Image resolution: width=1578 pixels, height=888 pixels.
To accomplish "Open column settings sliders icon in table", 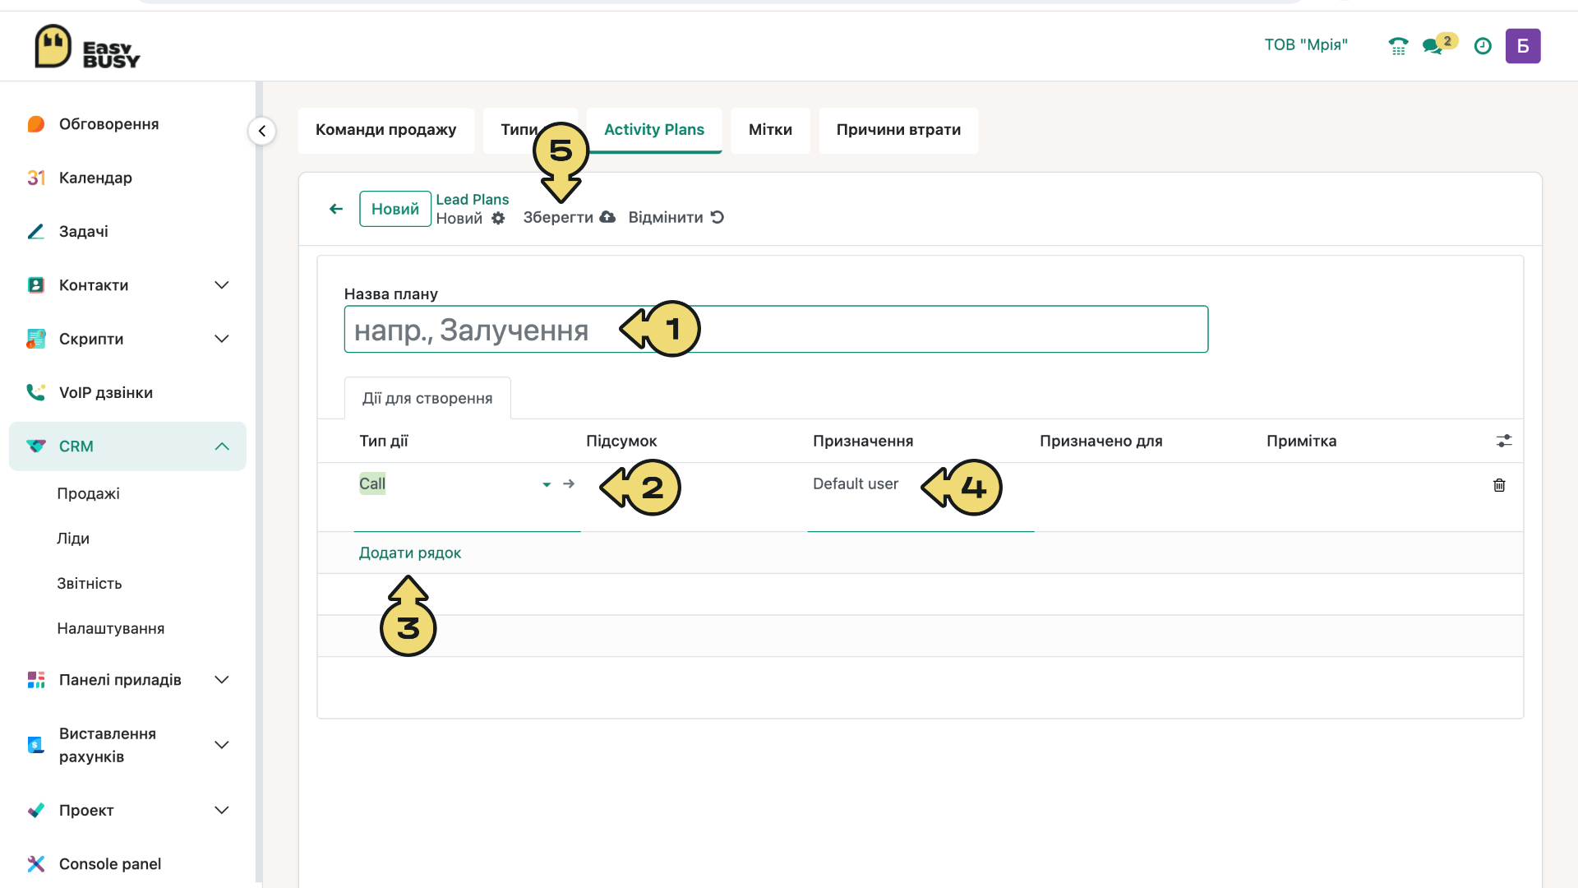I will [1504, 441].
